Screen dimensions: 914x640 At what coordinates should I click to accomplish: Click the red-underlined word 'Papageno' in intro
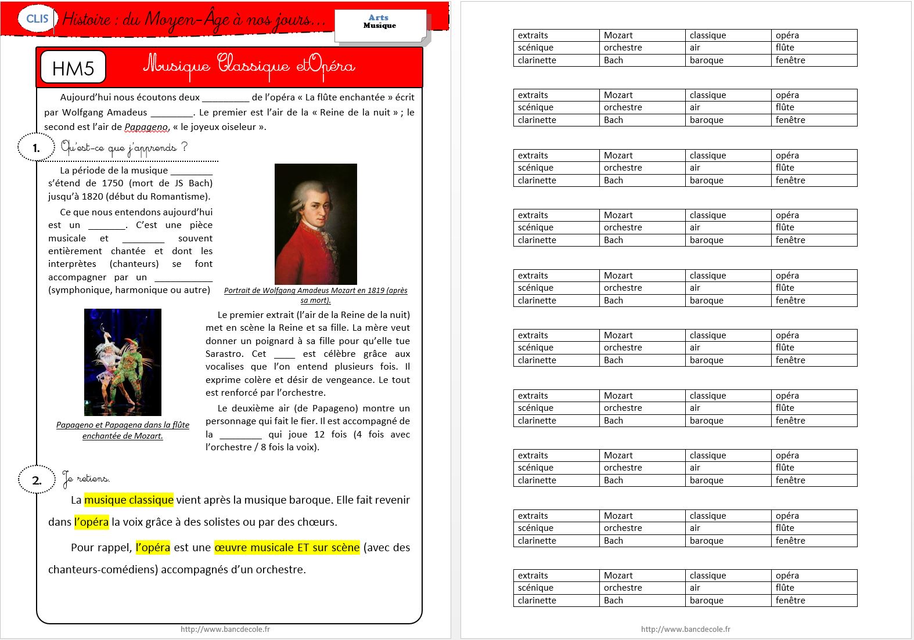click(146, 127)
